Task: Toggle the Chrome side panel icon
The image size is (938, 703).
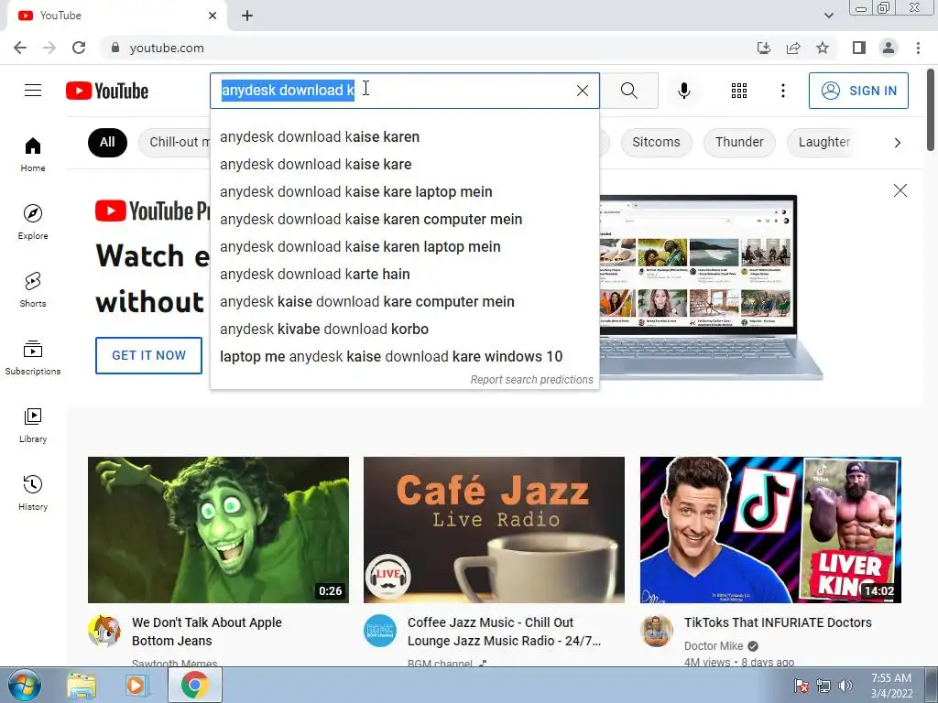Action: 859,48
